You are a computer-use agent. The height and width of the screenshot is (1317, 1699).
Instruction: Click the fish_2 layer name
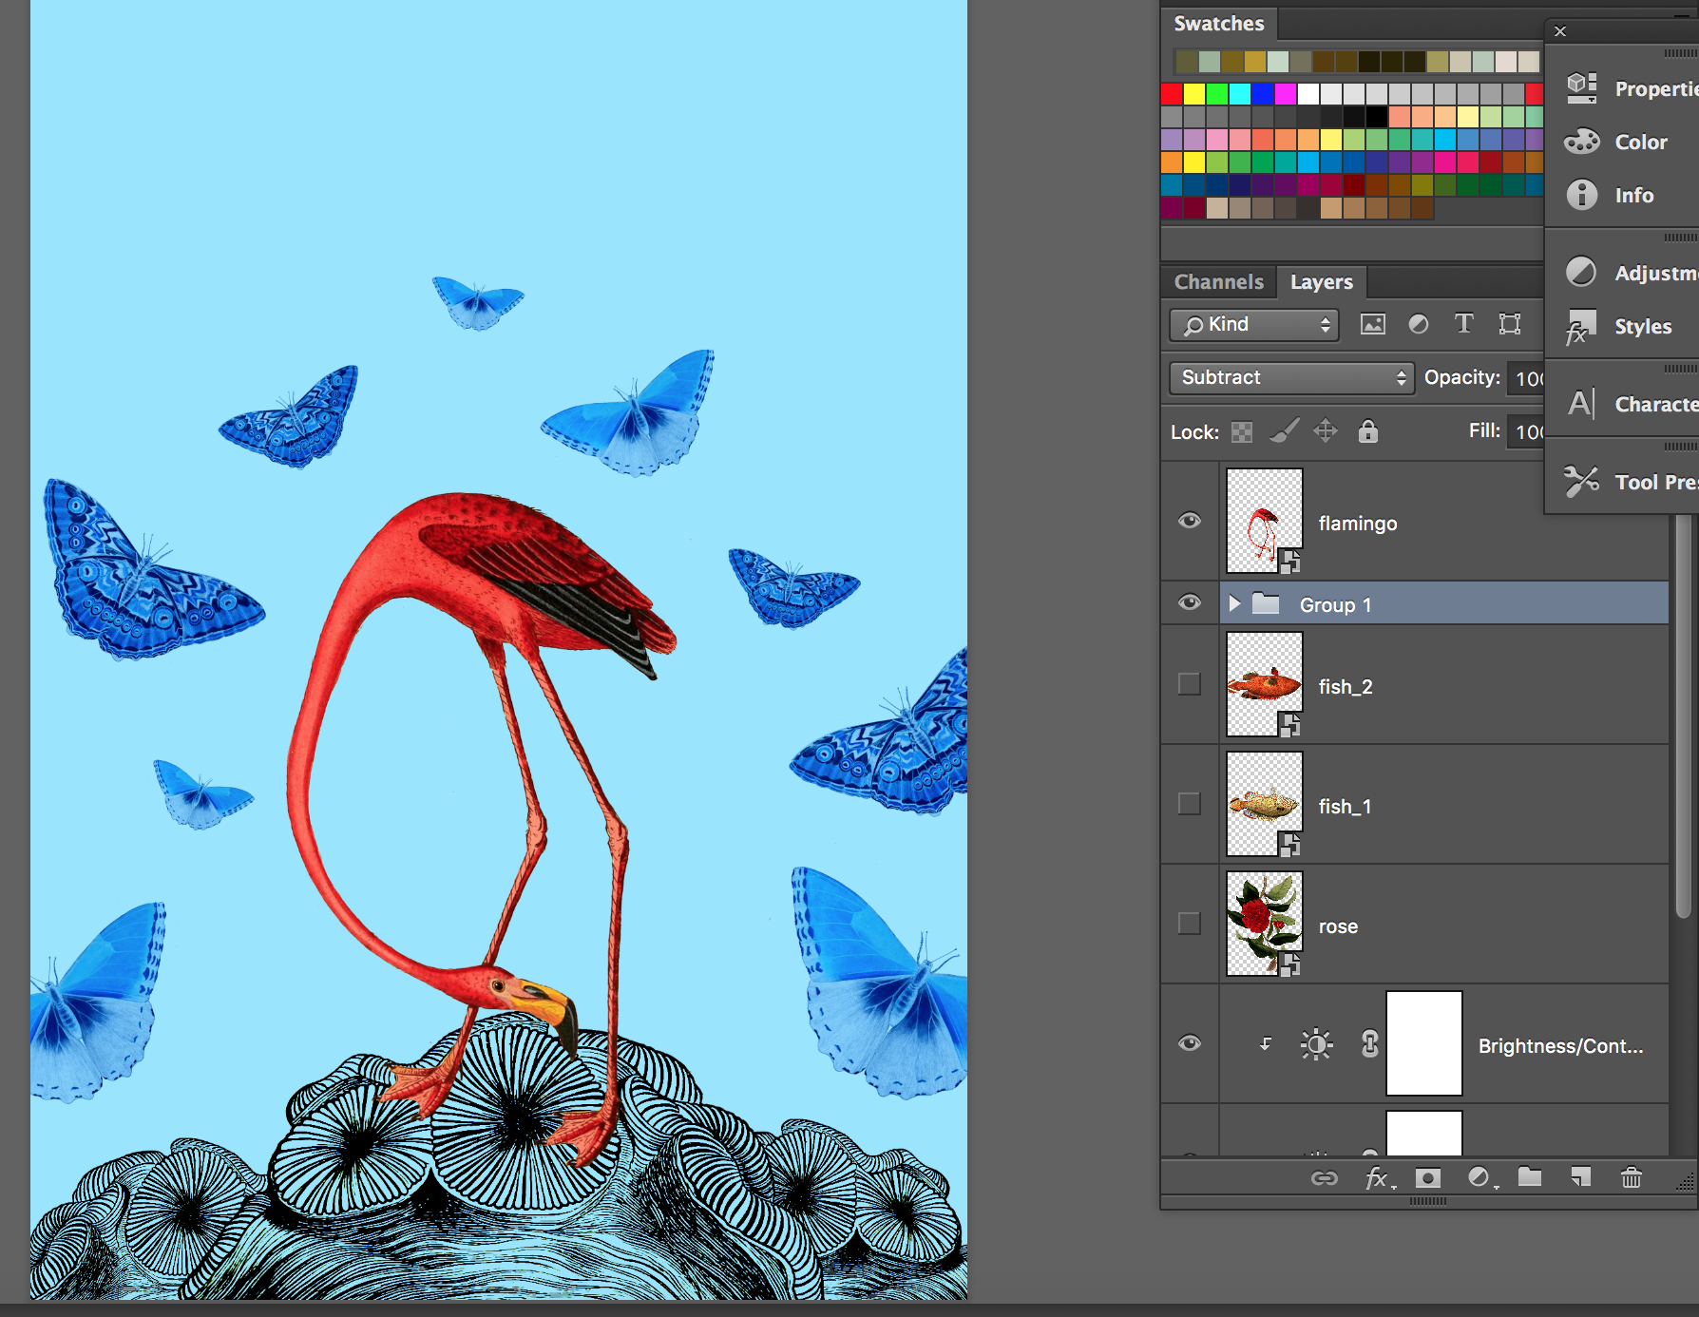click(x=1346, y=687)
